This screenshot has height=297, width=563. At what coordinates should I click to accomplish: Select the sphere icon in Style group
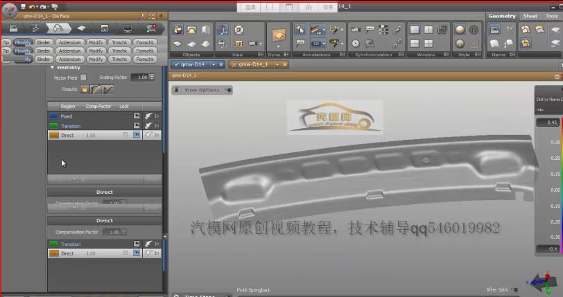(460, 30)
